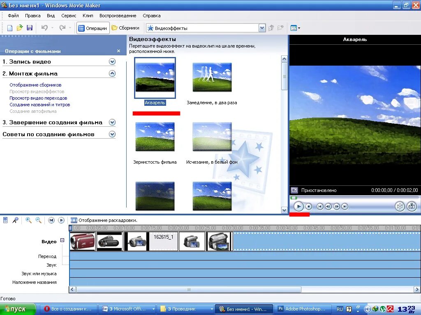Open the views icon dropdown
This screenshot has height=315, width=421.
(295, 28)
